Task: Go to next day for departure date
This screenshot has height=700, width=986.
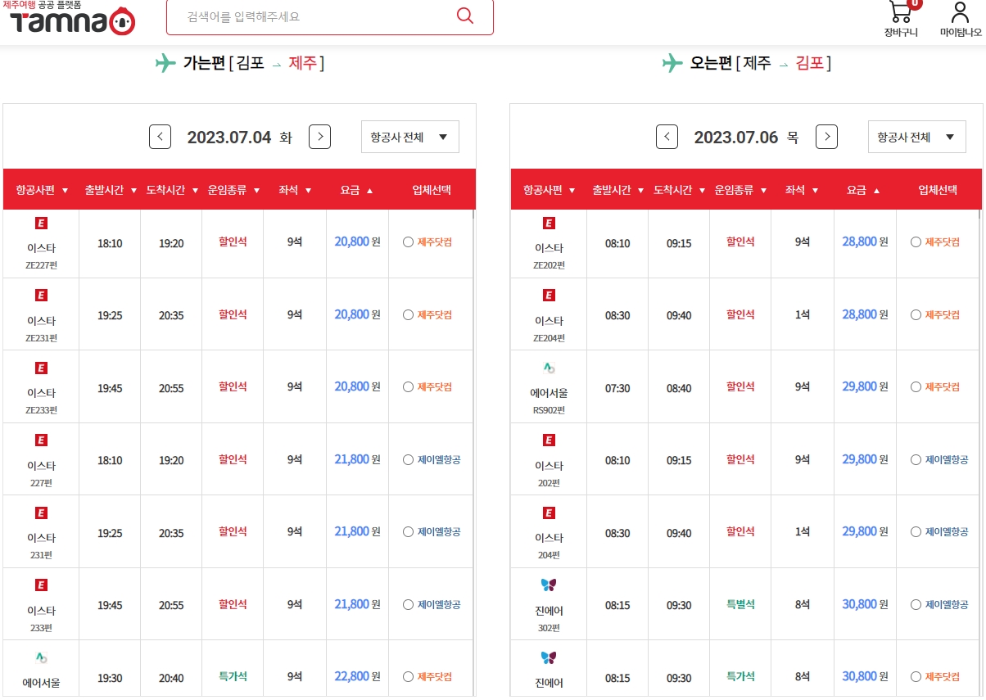Action: [319, 137]
